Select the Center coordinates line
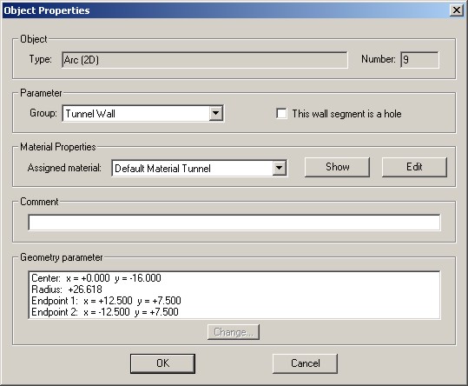The image size is (468, 386). pos(96,278)
